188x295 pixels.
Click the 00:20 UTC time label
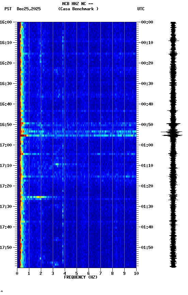click(x=147, y=63)
